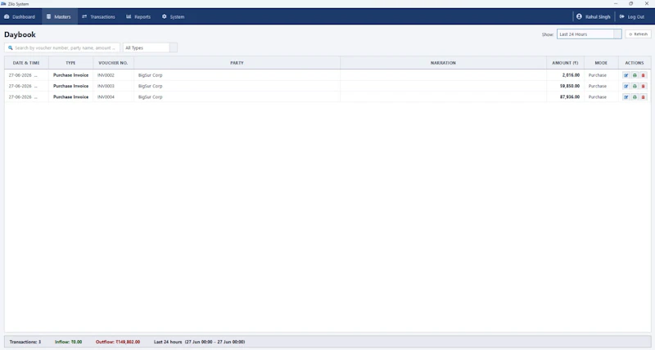The image size is (655, 350).
Task: Click the amount 87,936.00
Action: coord(570,96)
